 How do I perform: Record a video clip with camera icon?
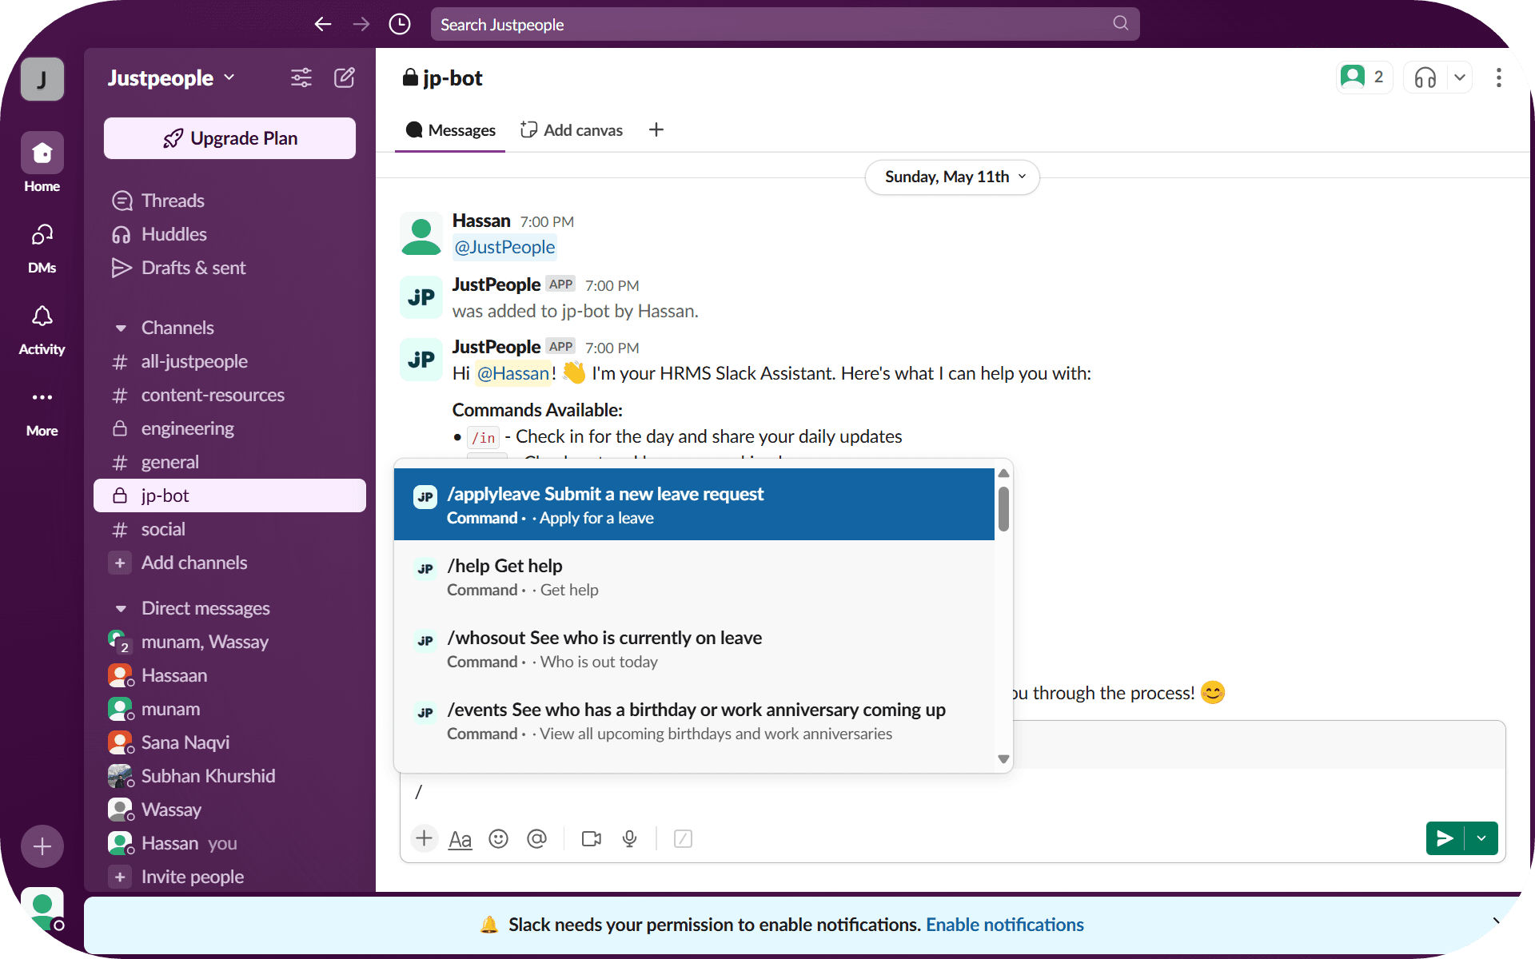[592, 838]
